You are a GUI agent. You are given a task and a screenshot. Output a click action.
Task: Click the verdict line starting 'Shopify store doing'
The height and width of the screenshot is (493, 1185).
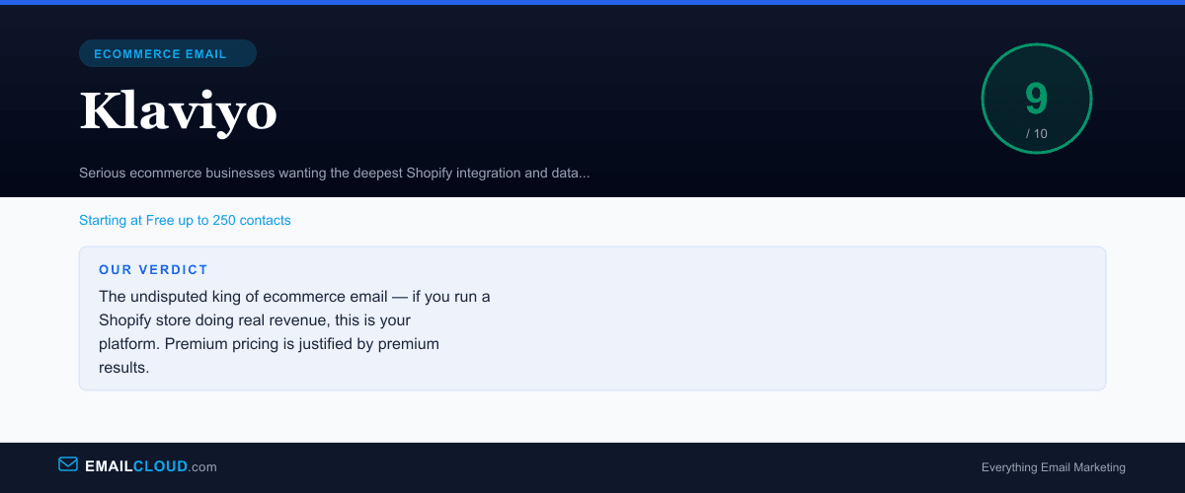255,319
